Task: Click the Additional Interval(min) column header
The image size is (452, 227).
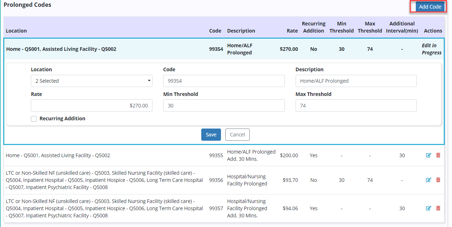Action: [x=402, y=27]
